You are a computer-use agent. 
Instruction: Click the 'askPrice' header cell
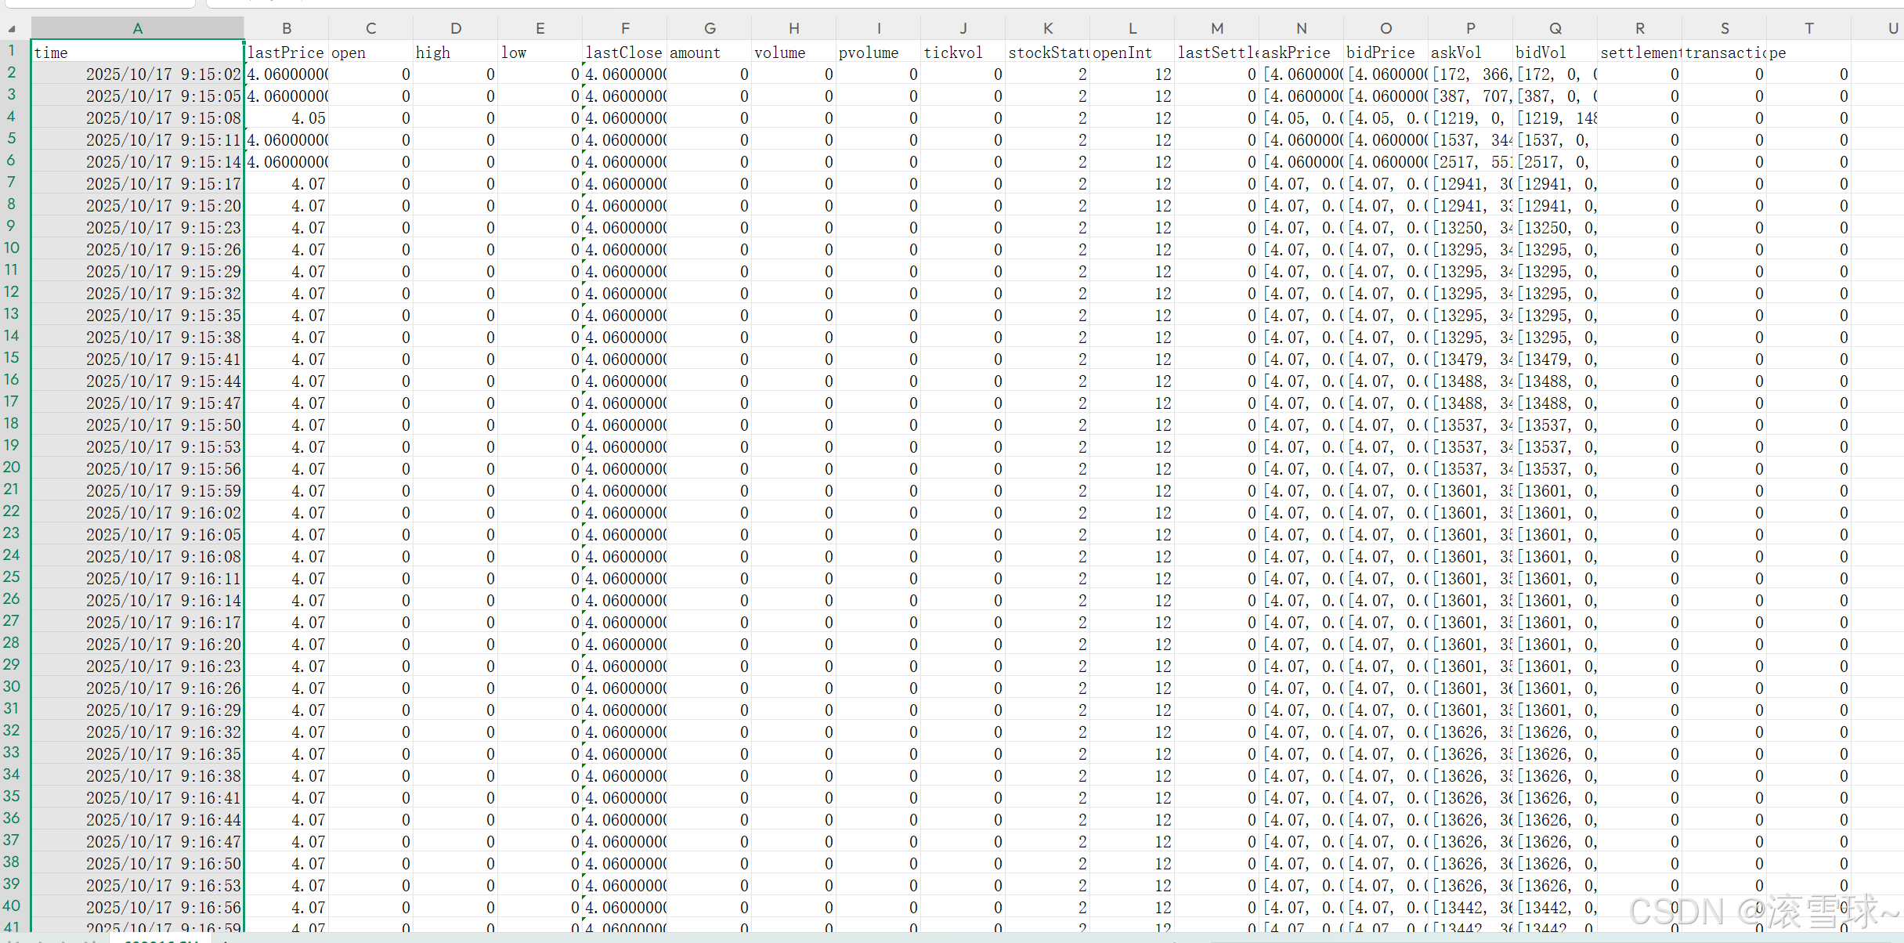(1301, 52)
